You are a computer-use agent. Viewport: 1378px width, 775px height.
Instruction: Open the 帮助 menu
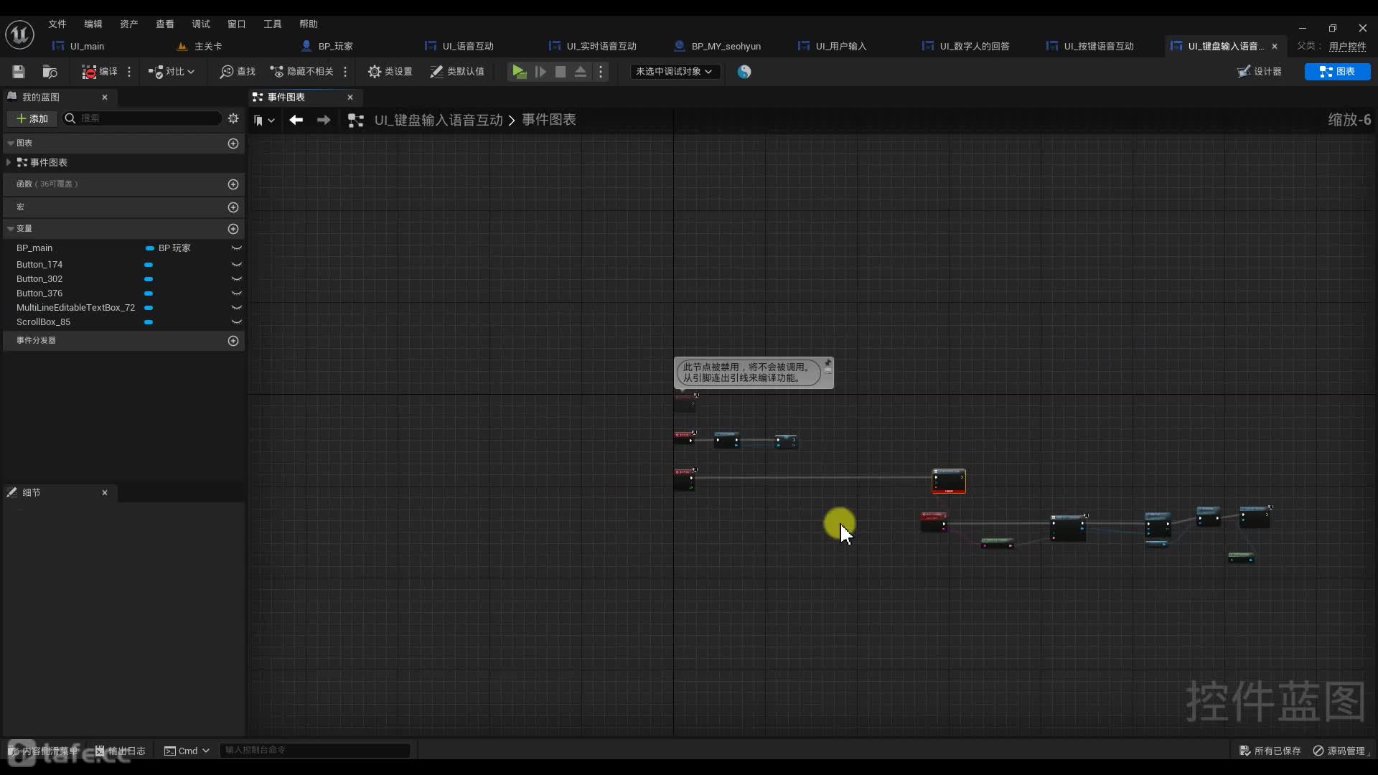(x=309, y=24)
